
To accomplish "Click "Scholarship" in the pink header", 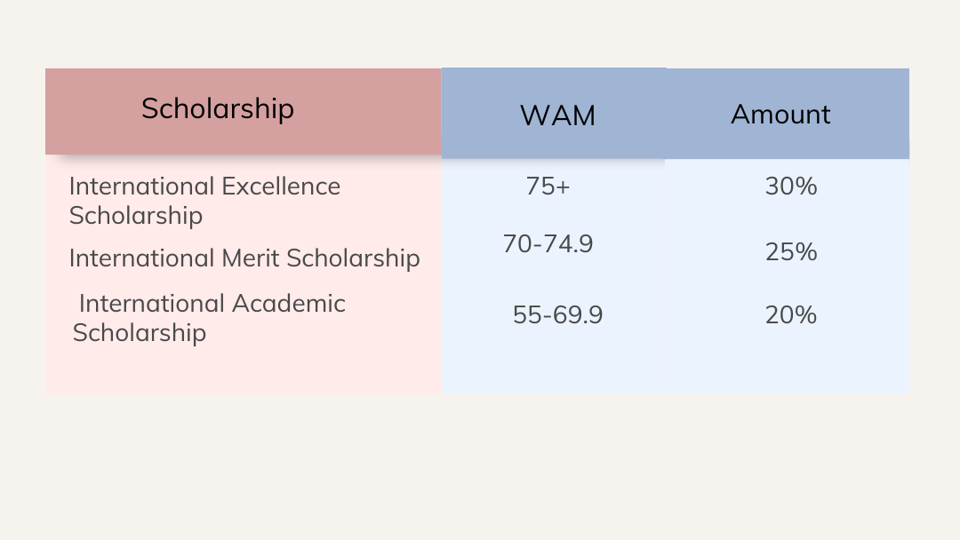I will click(x=218, y=108).
